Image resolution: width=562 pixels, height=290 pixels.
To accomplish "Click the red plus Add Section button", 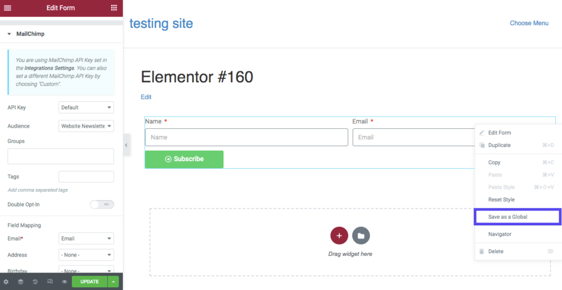I will 339,236.
